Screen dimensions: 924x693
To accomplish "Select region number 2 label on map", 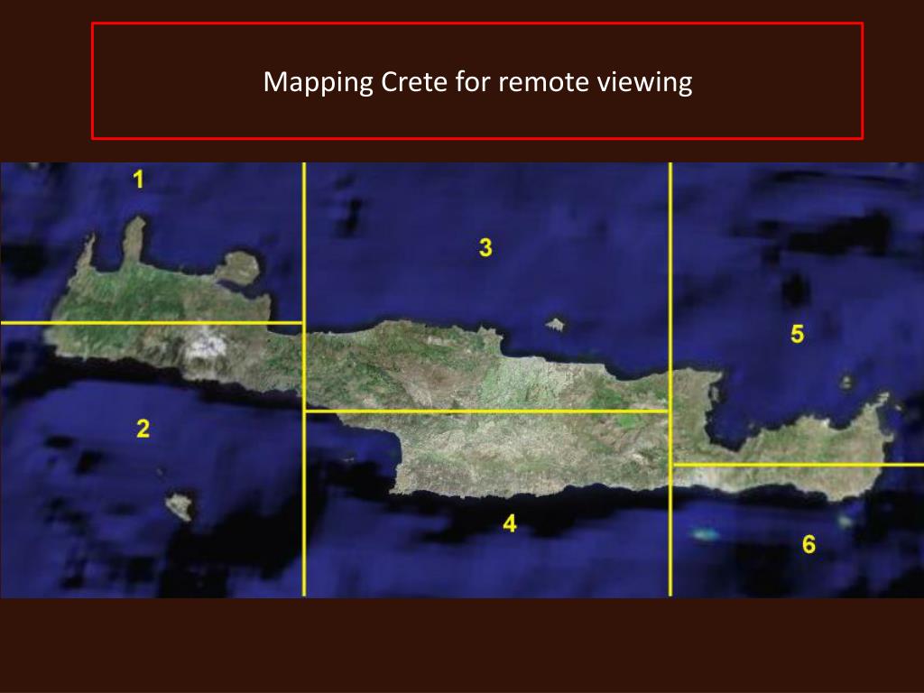I will coord(143,429).
